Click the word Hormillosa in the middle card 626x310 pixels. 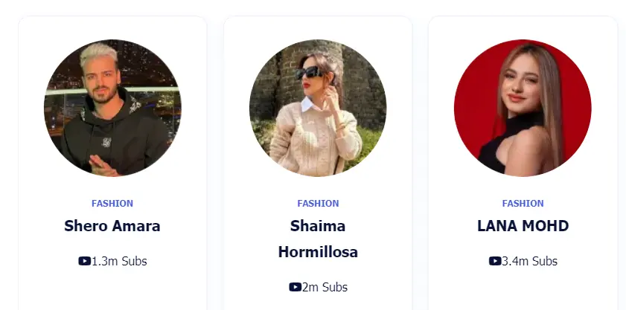click(x=318, y=252)
